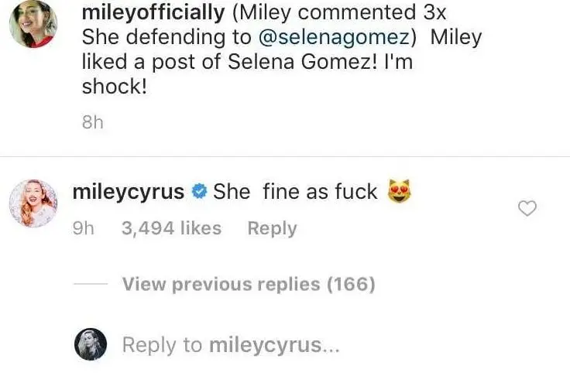Image resolution: width=570 pixels, height=376 pixels.
Task: Click the 9h timestamp on mileycyrus comment
Action: 83,228
